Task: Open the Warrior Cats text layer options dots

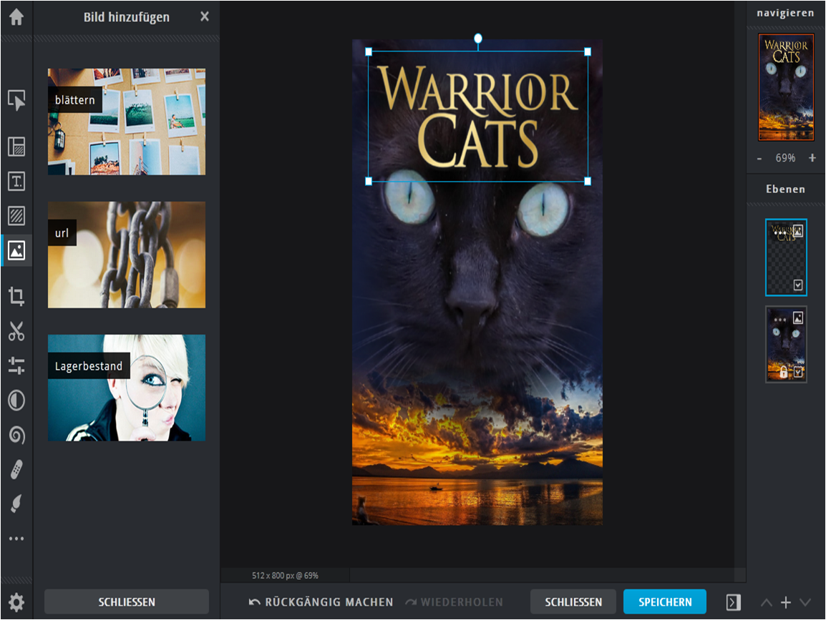Action: (x=779, y=232)
